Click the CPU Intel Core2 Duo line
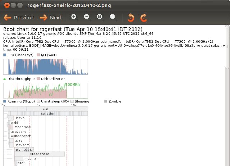 click(108, 42)
